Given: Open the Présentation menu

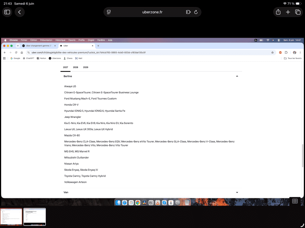Looking at the screenshot, I should click(x=46, y=40).
